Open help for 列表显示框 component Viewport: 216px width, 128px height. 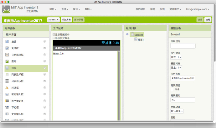tap(45, 81)
